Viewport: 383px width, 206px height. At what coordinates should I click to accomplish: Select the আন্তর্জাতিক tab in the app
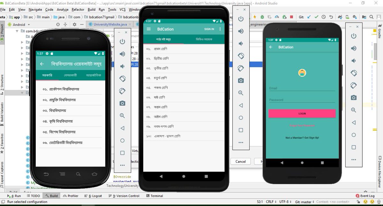(x=94, y=75)
